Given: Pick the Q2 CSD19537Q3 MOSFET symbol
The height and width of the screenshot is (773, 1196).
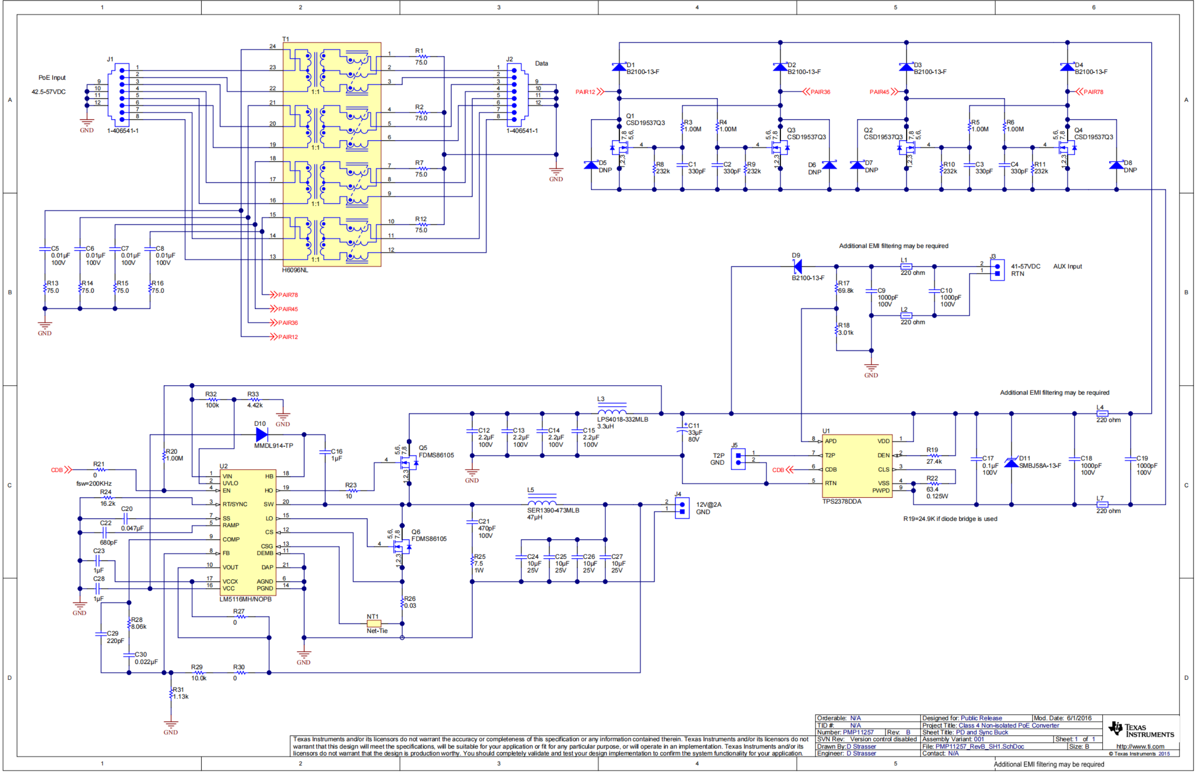Looking at the screenshot, I should [x=907, y=148].
